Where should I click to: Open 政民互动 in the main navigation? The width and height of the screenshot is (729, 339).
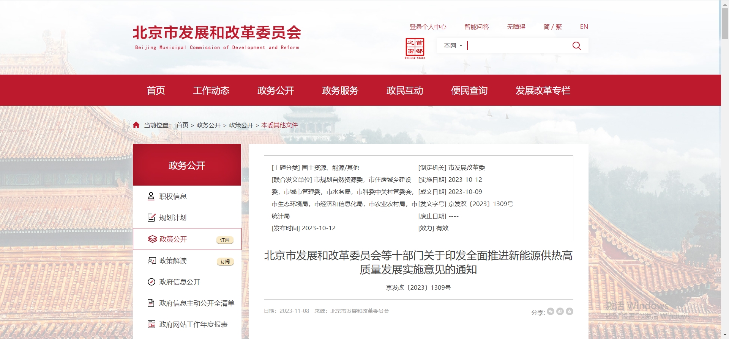405,91
